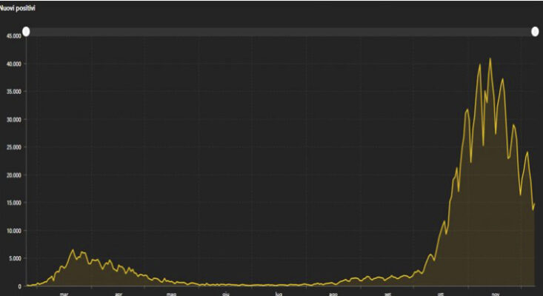Click the 'ott' month label
The width and height of the screenshot is (543, 296).
tap(441, 292)
